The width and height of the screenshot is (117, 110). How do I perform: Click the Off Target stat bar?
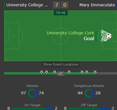click(x=89, y=109)
